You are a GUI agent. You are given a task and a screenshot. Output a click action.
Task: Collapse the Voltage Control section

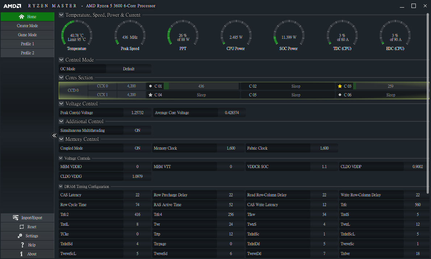click(61, 104)
